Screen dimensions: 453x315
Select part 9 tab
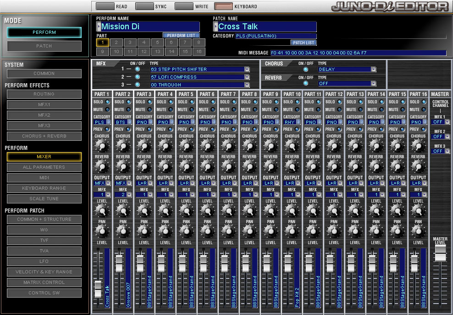[103, 52]
